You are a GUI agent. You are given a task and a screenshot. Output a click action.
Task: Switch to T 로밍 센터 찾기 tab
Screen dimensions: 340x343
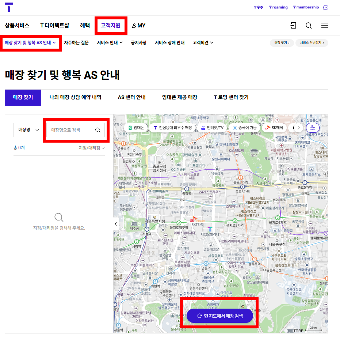(x=231, y=97)
